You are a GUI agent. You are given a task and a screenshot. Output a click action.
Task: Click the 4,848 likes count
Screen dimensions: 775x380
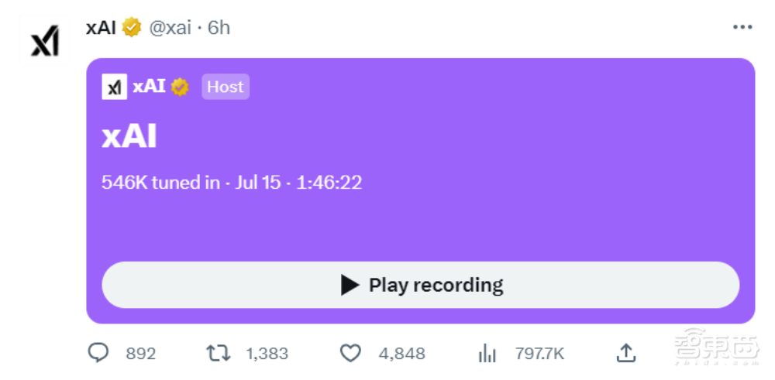tap(401, 354)
